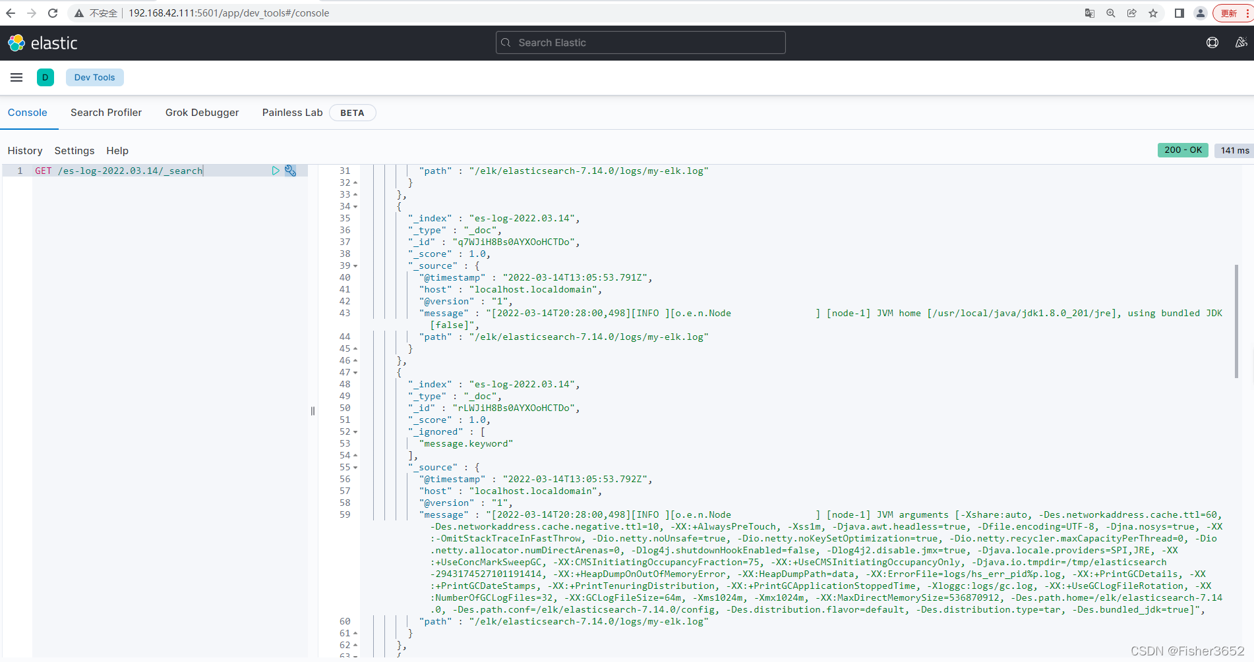Open the browser profile avatar
Screen dimensions: 1254x662
pyautogui.click(x=1201, y=13)
